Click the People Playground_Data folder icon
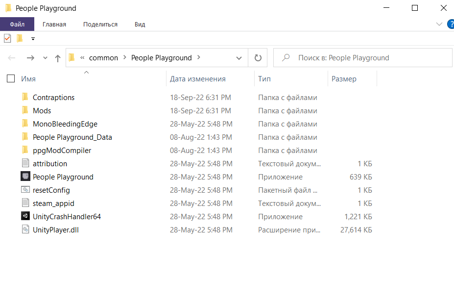454x281 pixels. pyautogui.click(x=25, y=137)
